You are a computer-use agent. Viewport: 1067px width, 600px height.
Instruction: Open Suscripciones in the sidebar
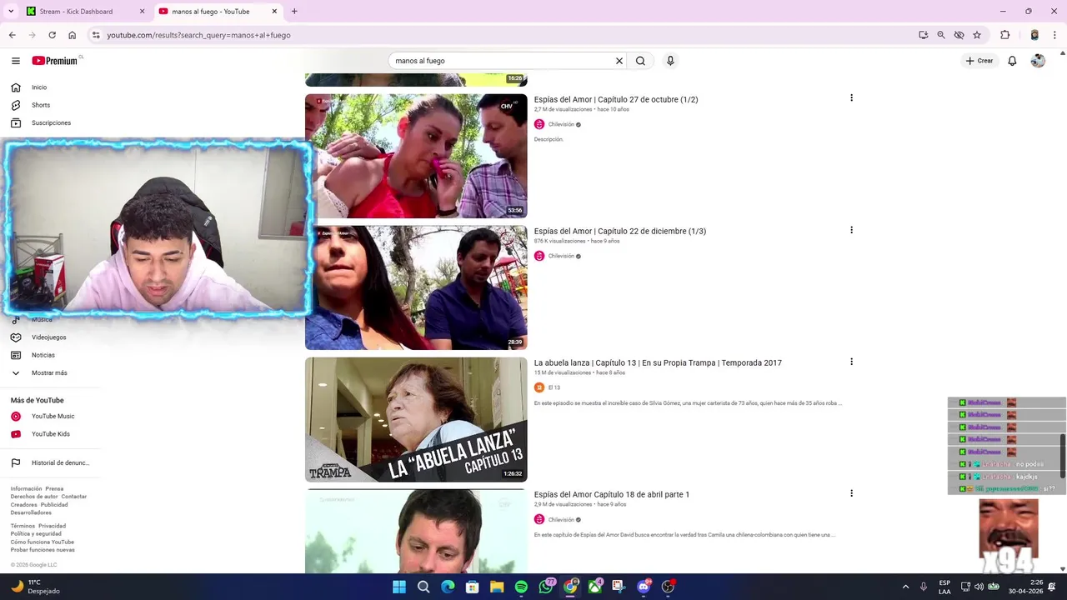pyautogui.click(x=50, y=122)
